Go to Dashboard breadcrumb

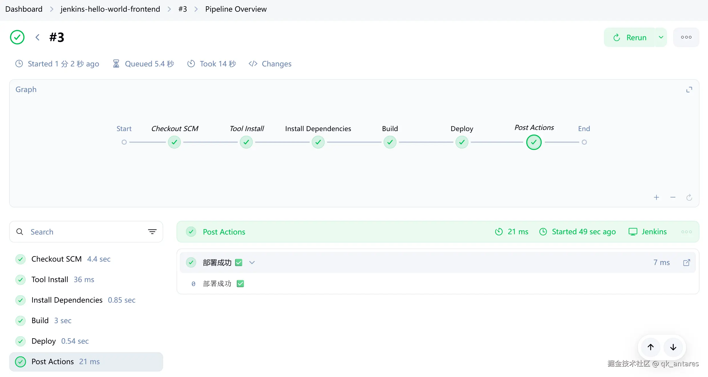(x=24, y=9)
